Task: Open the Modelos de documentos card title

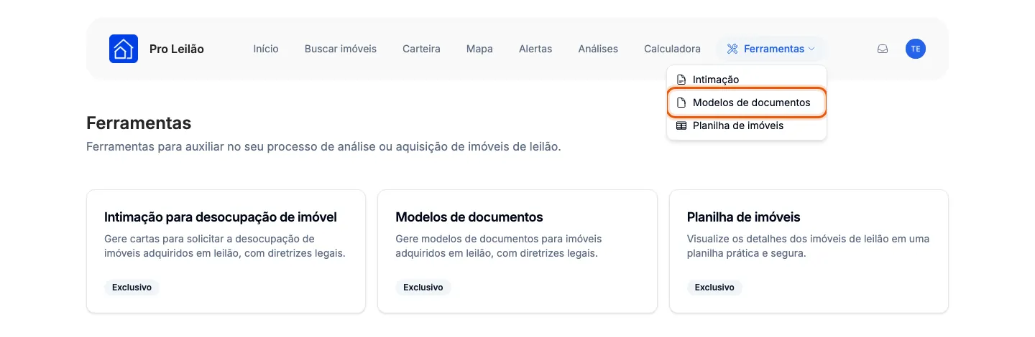Action: [469, 217]
